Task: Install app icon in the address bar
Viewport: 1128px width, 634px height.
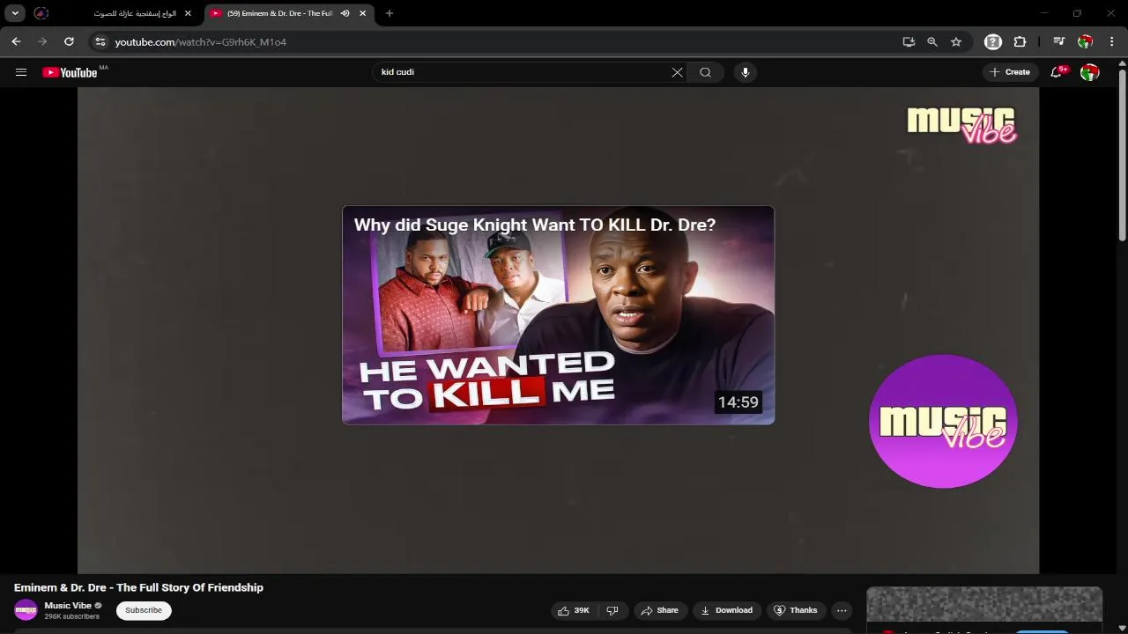Action: [909, 41]
